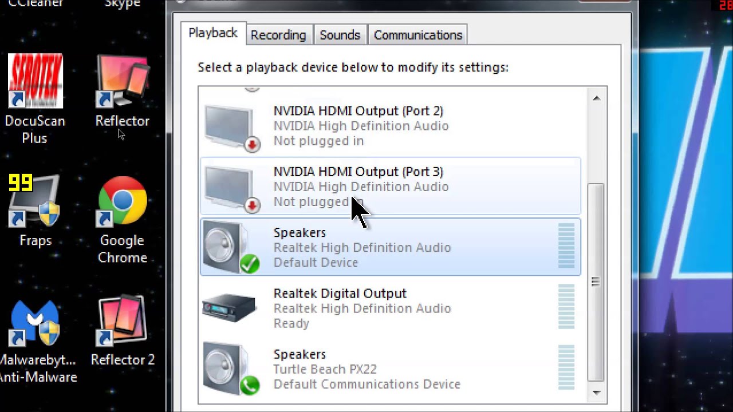733x412 pixels.
Task: Click the Realtek Digital Output receiver icon
Action: click(x=229, y=308)
